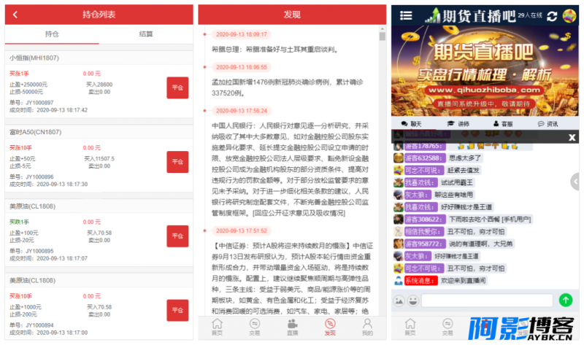Close position for order JY1000896 with 平仓
The image size is (584, 345).
click(177, 162)
